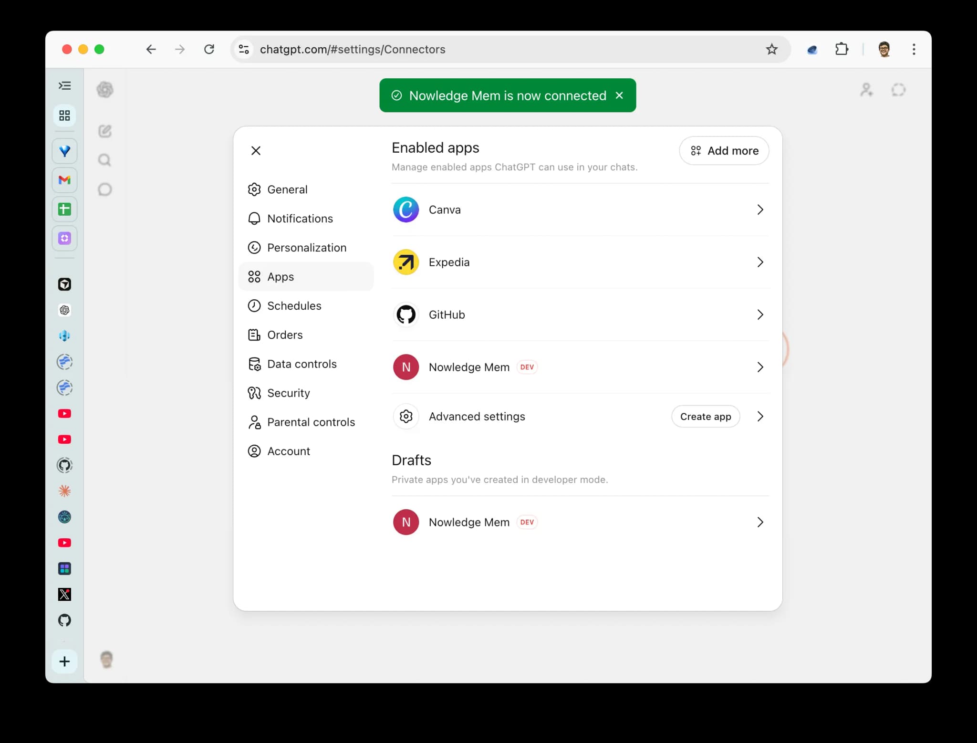Open the orange Claude starburst icon
Image resolution: width=977 pixels, height=743 pixels.
[64, 491]
